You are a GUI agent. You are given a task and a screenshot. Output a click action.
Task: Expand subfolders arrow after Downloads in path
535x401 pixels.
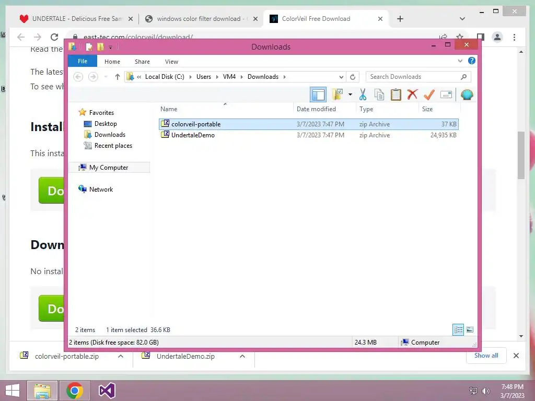point(285,77)
